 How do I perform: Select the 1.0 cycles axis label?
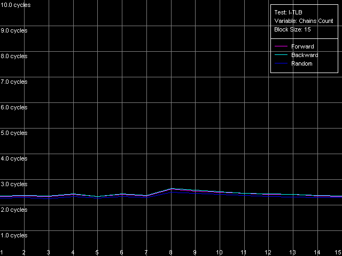[x=14, y=235]
